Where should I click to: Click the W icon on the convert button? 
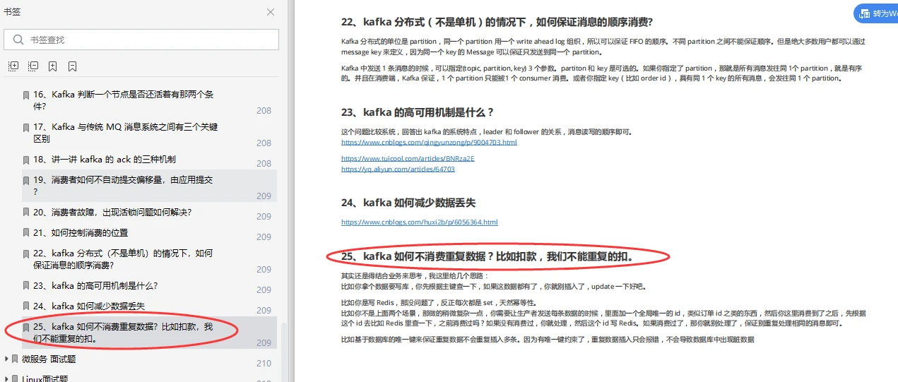[864, 13]
